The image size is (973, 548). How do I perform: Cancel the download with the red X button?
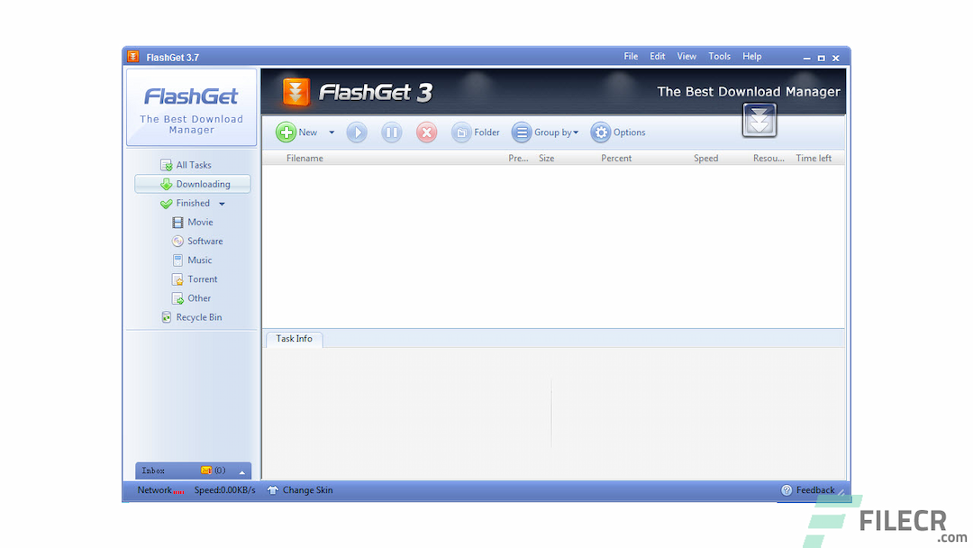tap(426, 132)
